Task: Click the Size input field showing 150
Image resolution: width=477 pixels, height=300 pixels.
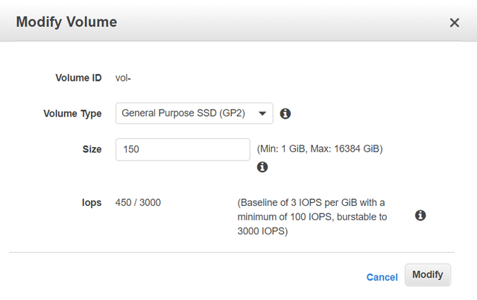Action: click(183, 149)
